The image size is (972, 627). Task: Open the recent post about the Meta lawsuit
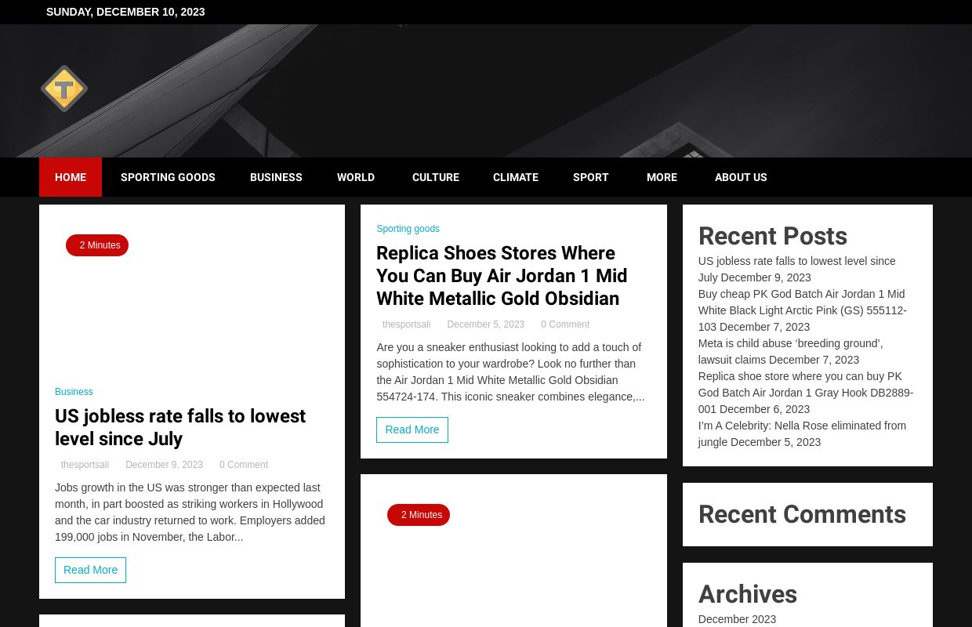[790, 343]
